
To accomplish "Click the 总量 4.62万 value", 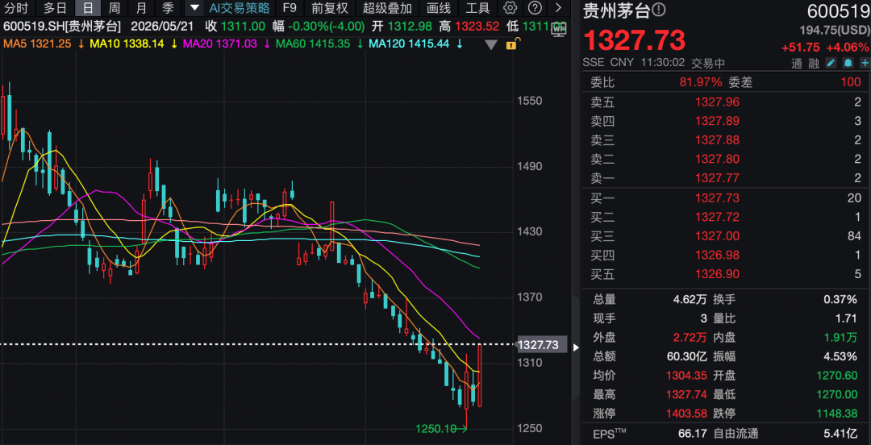I will click(689, 299).
